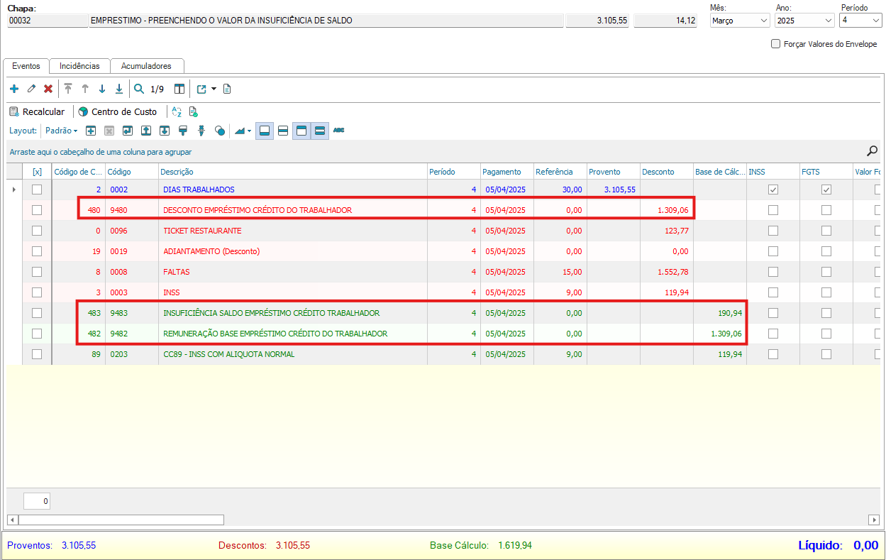
Task: Open the grid search magnifier icon
Action: click(x=873, y=150)
